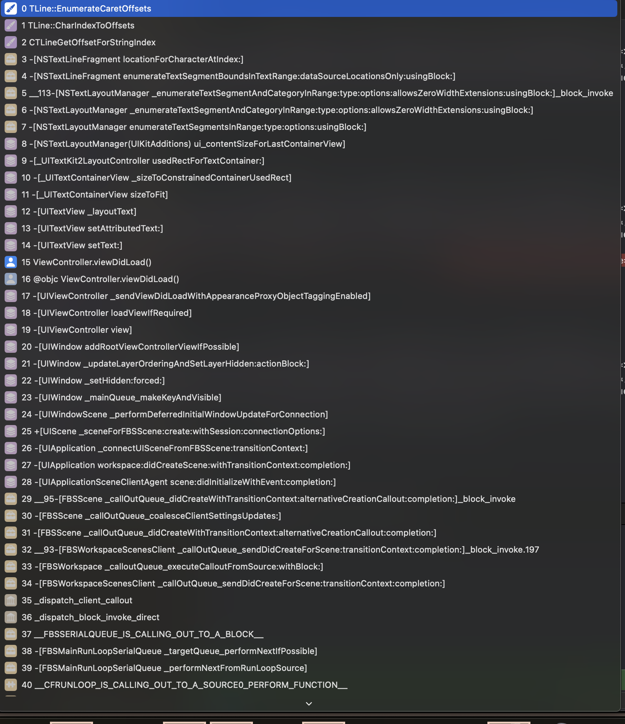
Task: Click the icon beside frame 40 CFRUNLOOP_IS_CALLING_OUT
Action: [x=11, y=685]
